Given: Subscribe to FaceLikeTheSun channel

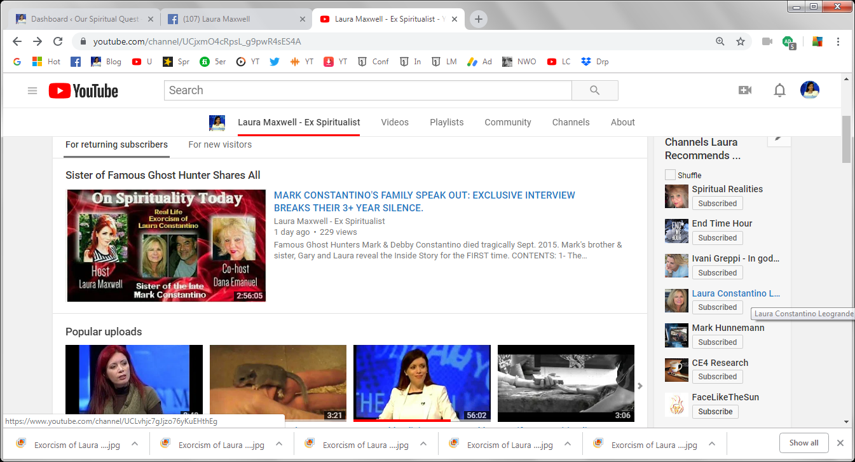Looking at the screenshot, I should (715, 412).
